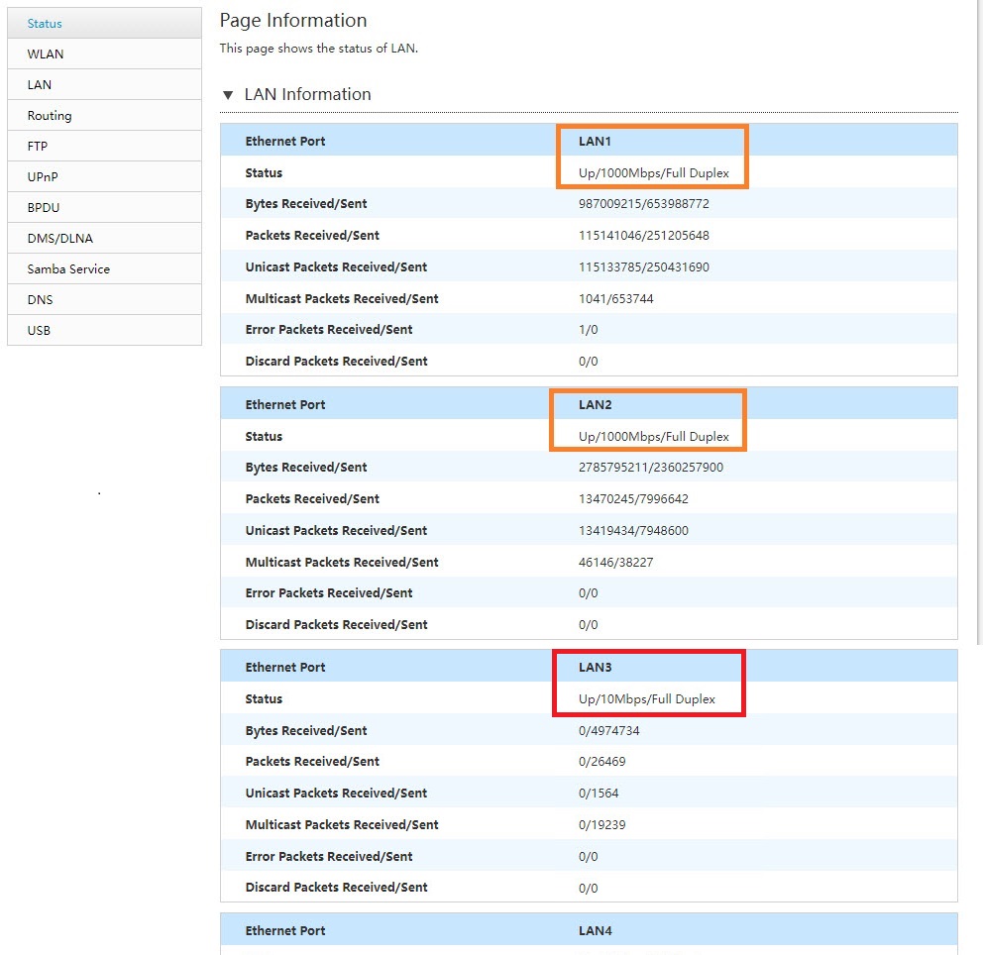Click the LAN Information section title
Image resolution: width=983 pixels, height=955 pixels.
[x=307, y=95]
